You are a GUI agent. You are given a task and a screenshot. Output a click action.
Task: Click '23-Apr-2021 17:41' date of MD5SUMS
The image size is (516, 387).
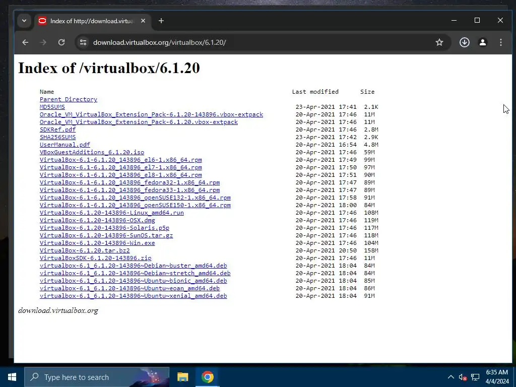326,107
